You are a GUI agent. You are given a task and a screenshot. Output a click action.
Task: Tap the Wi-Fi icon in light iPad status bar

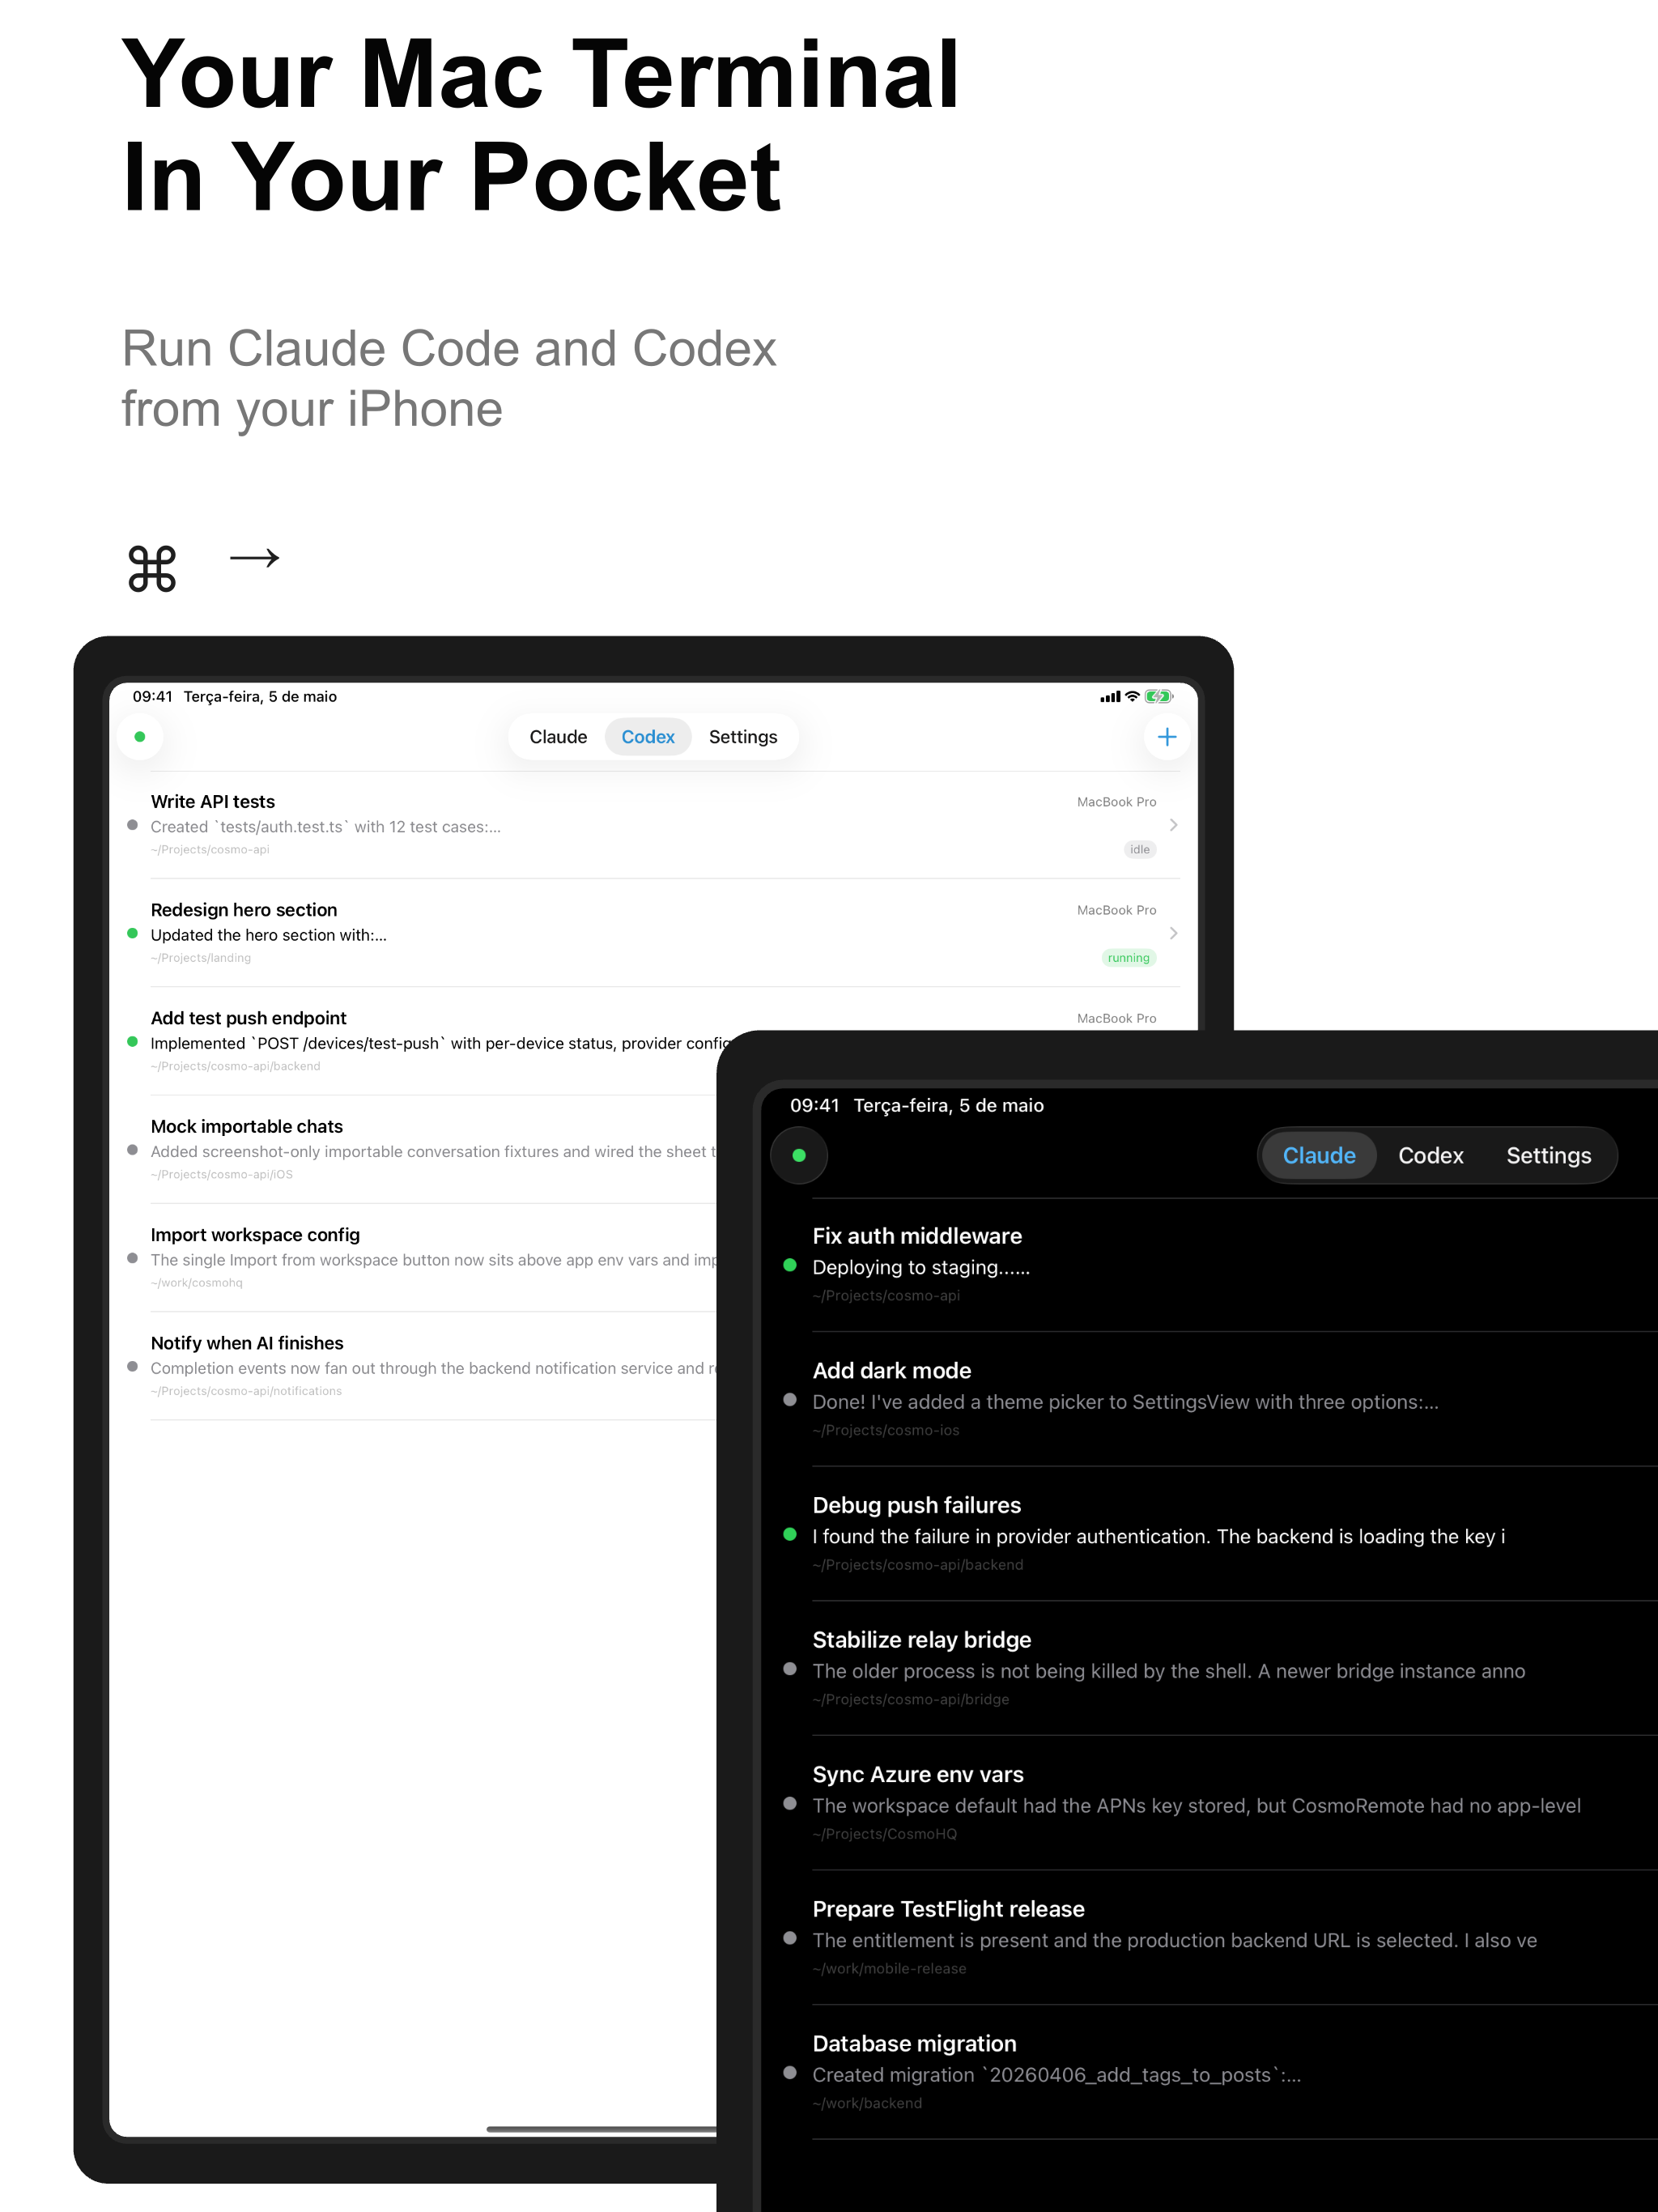coord(1132,697)
